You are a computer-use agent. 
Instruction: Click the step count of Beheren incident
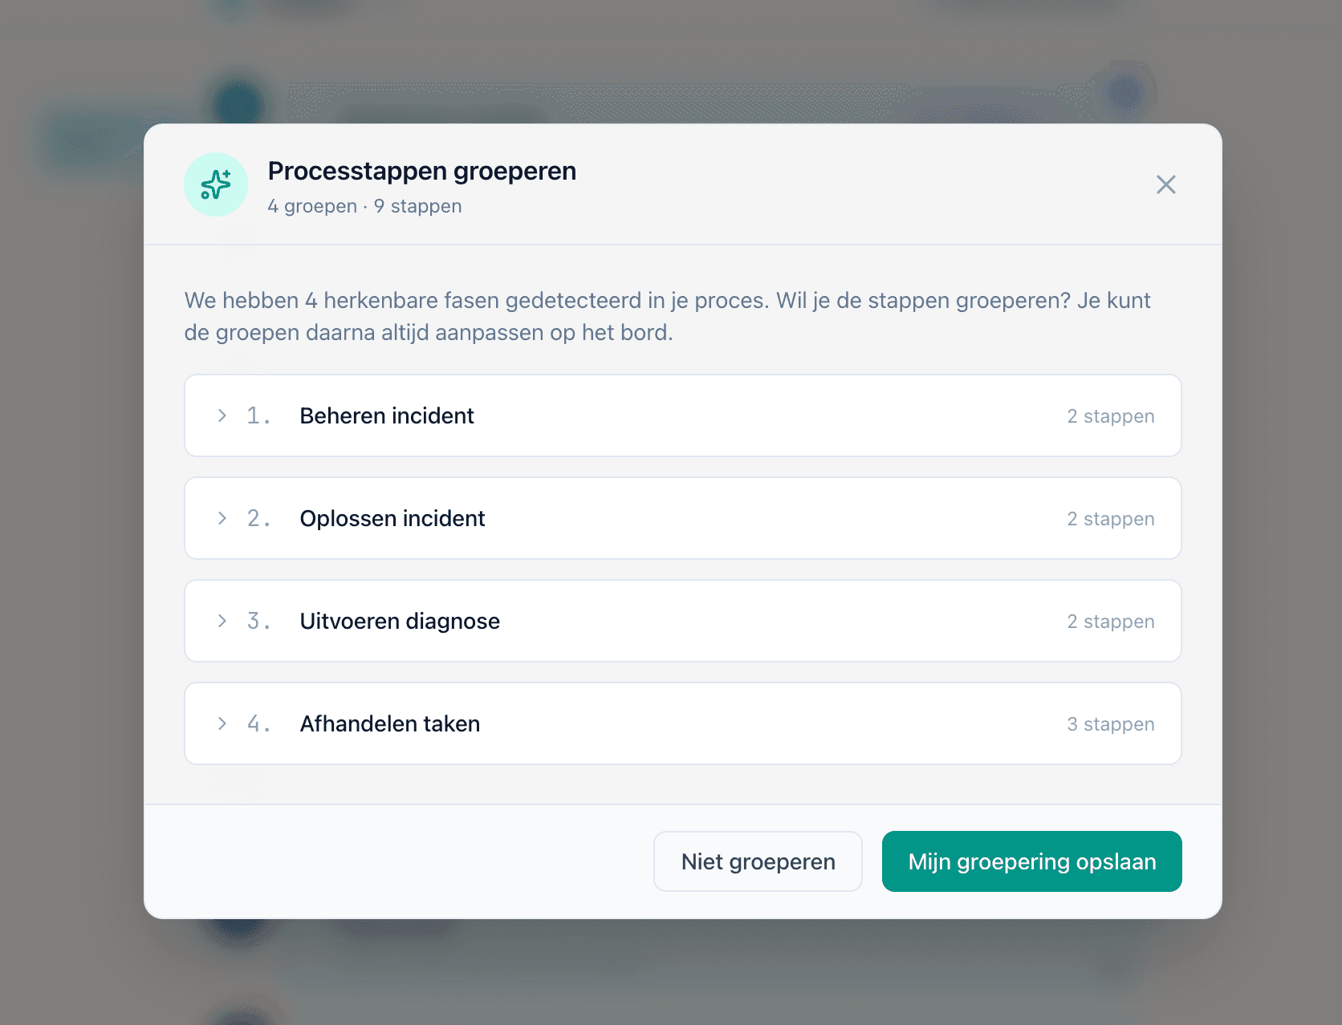1110,416
